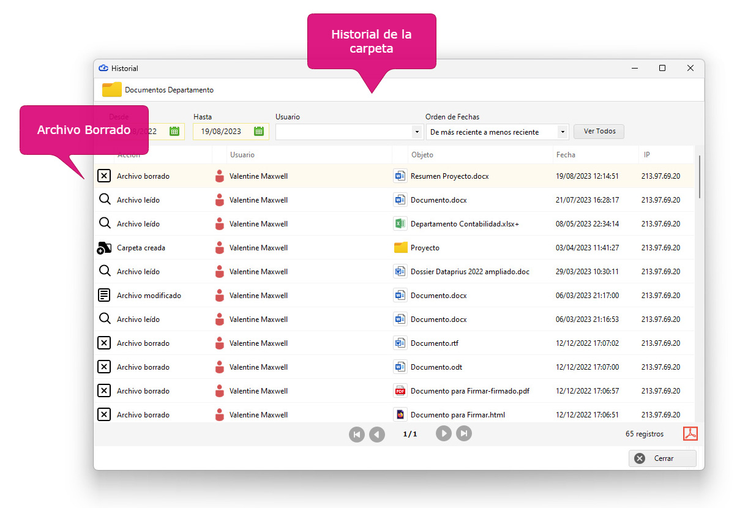Screen dimensions: 737x508
Task: Go to the next page of records
Action: (444, 433)
